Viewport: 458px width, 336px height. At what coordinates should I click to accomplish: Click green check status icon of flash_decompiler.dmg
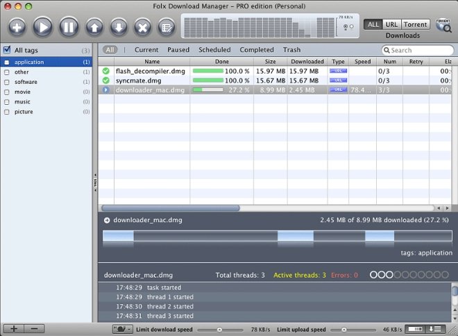[106, 71]
